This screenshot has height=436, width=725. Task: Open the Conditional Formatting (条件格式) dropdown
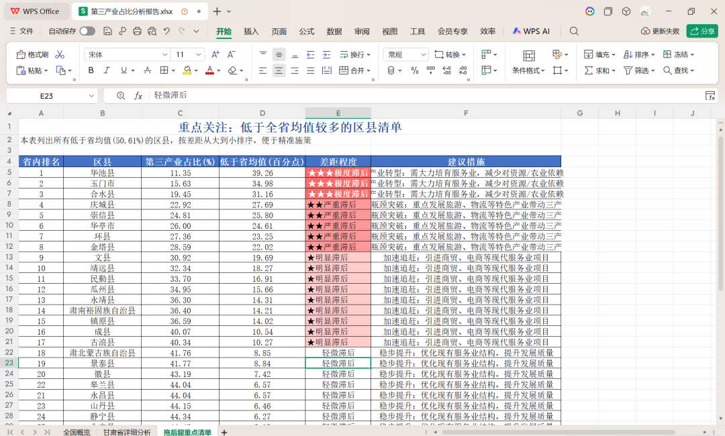pos(528,70)
